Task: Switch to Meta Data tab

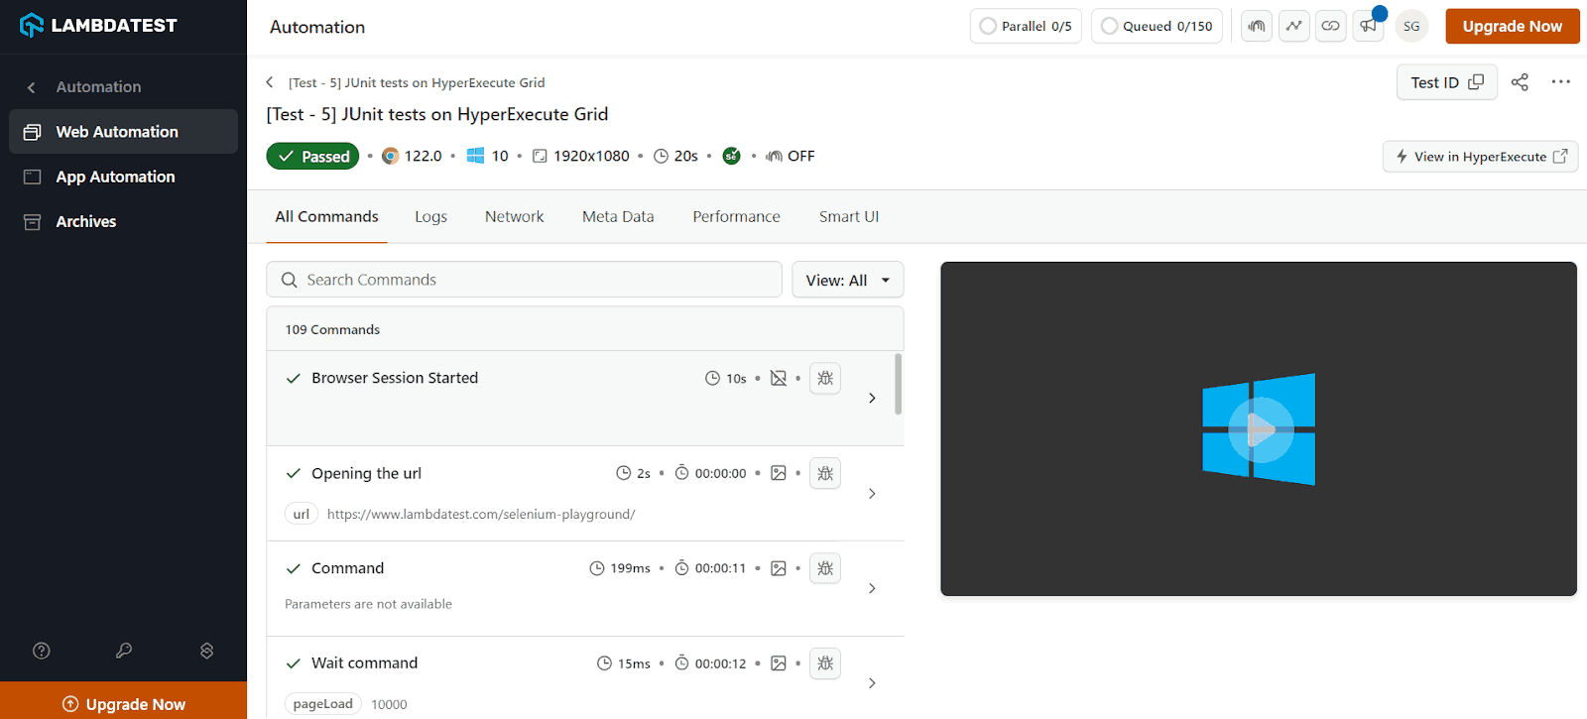Action: (618, 216)
